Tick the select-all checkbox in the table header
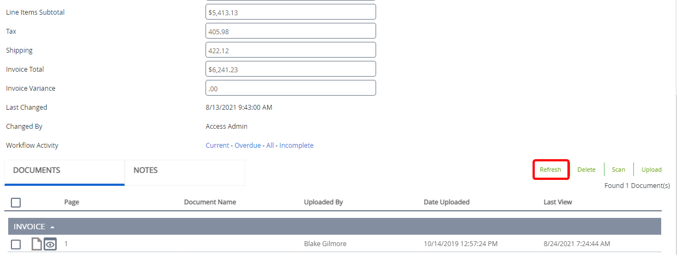 pos(16,202)
